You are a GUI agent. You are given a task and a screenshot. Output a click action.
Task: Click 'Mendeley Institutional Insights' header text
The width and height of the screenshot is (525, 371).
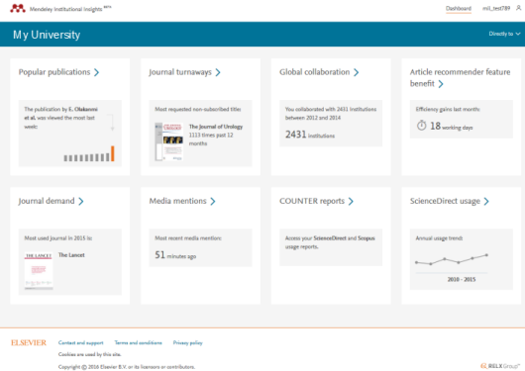pos(65,9)
